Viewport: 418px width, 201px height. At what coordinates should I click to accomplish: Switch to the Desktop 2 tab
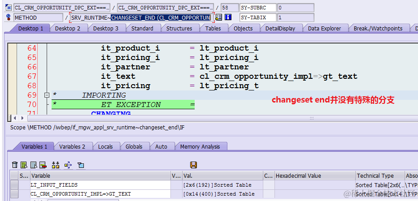click(68, 29)
